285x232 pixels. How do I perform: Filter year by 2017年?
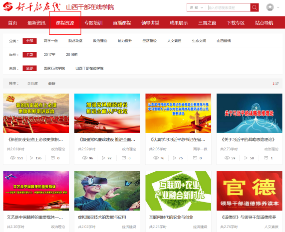click(49, 55)
